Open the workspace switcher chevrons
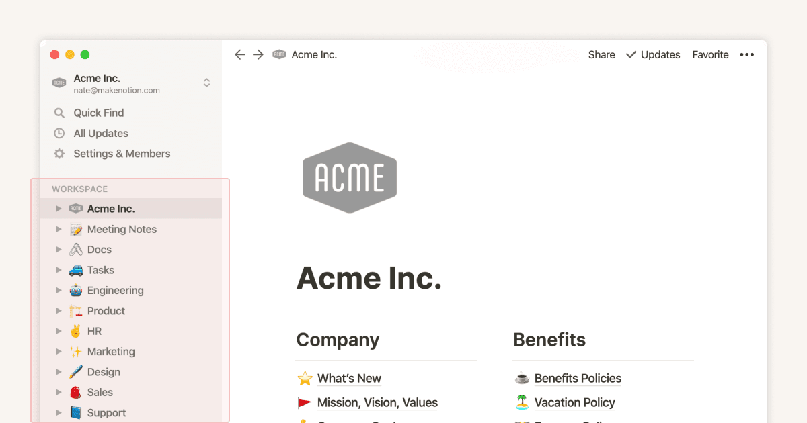The height and width of the screenshot is (423, 807). click(x=206, y=83)
